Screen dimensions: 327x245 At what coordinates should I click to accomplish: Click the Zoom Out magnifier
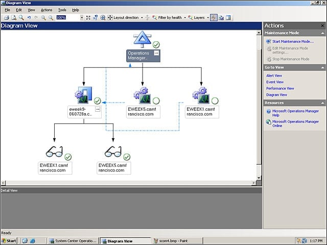pos(51,18)
